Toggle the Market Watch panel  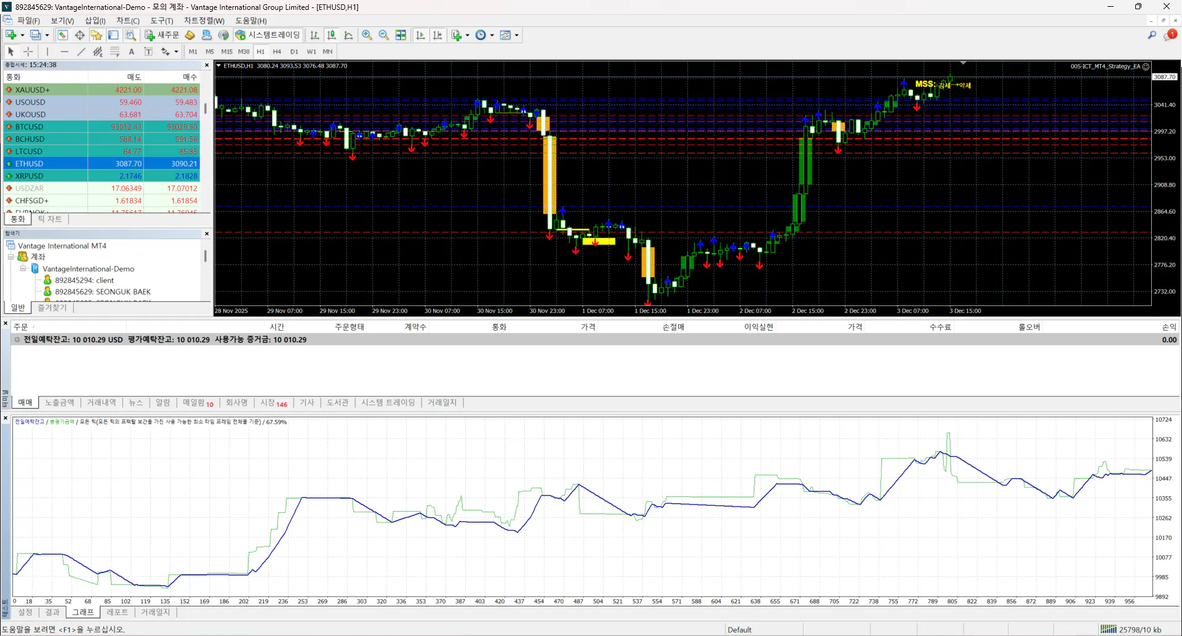click(63, 35)
